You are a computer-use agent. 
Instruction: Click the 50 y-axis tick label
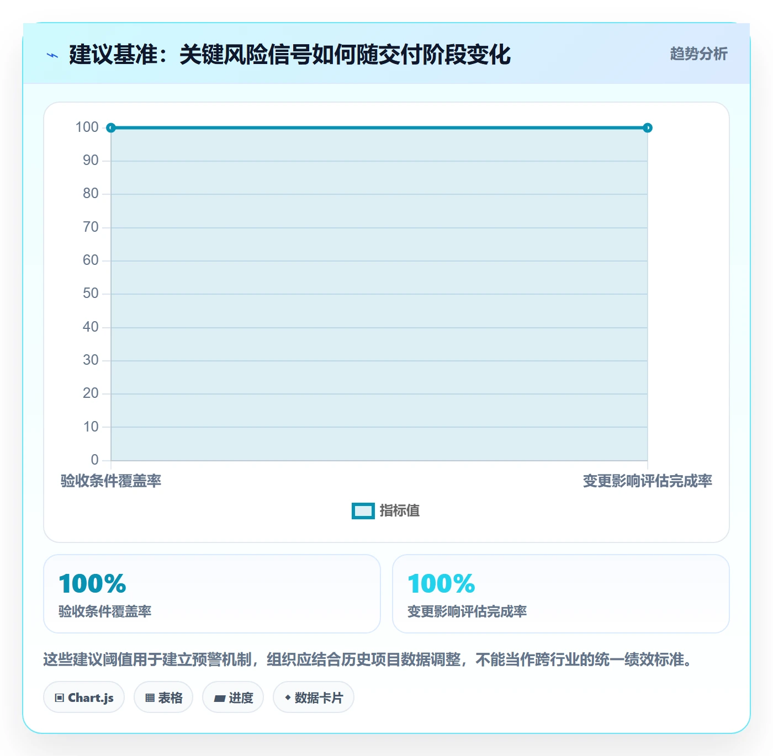pos(91,294)
